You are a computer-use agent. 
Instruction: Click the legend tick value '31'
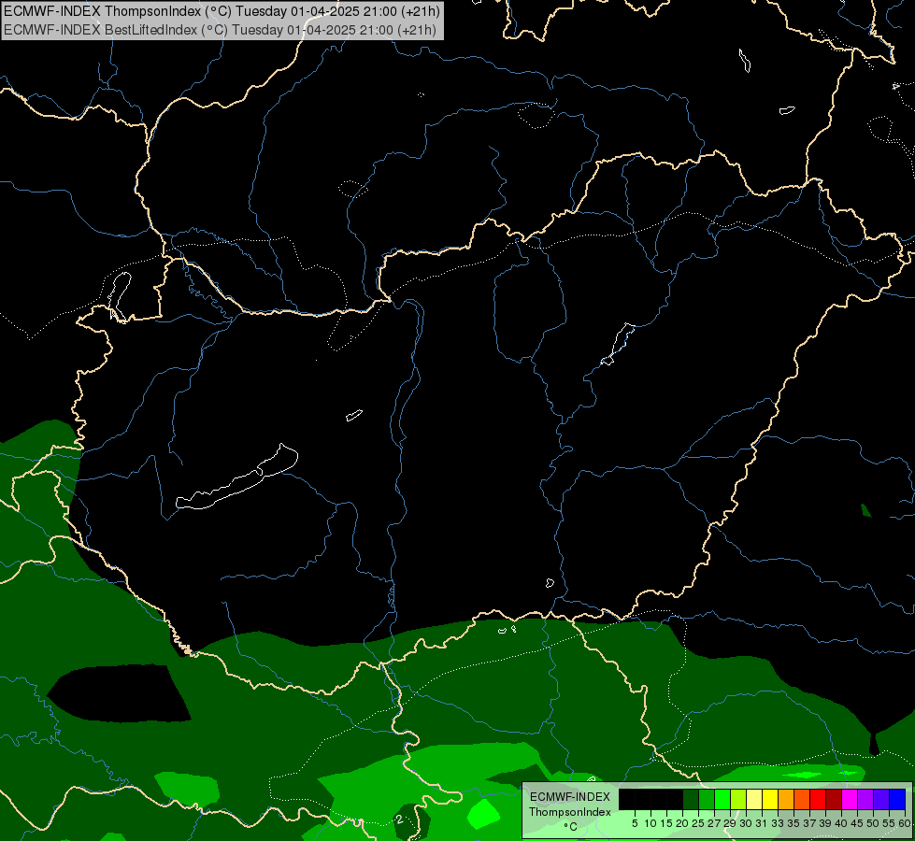point(762,823)
